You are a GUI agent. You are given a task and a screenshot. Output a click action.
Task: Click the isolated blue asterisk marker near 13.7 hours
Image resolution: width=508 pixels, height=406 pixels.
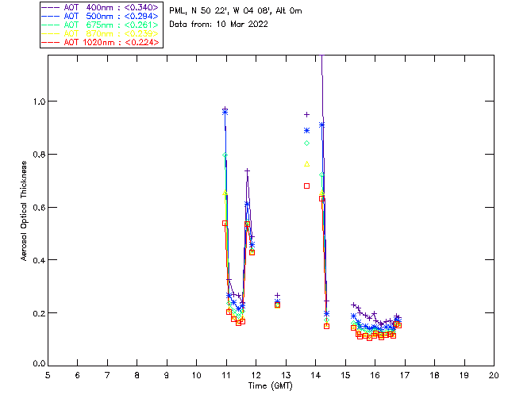(306, 131)
